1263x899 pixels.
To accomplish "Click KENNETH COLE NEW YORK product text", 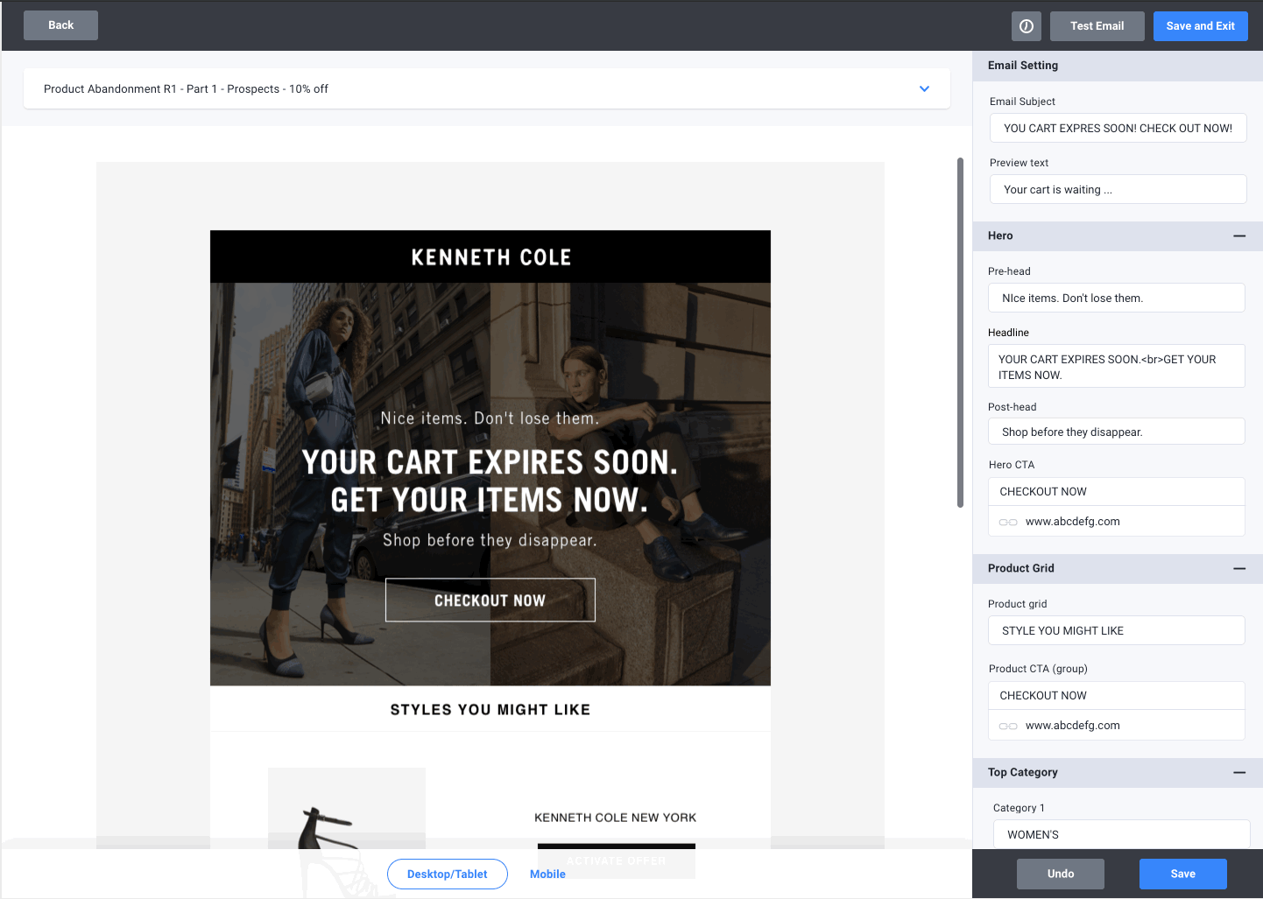I will [x=616, y=818].
